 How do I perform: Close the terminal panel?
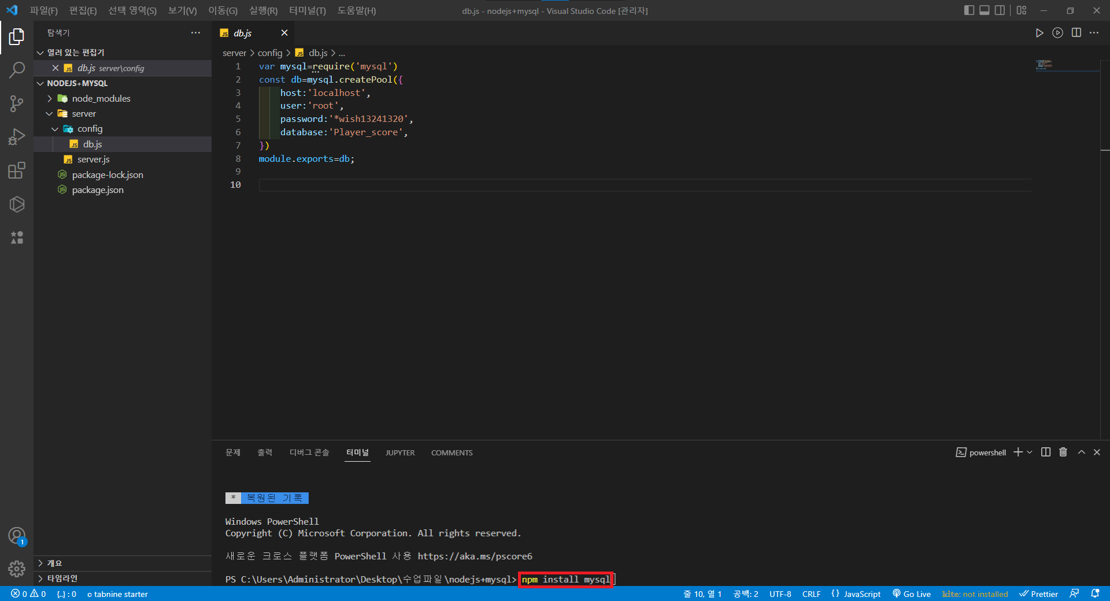tap(1097, 452)
